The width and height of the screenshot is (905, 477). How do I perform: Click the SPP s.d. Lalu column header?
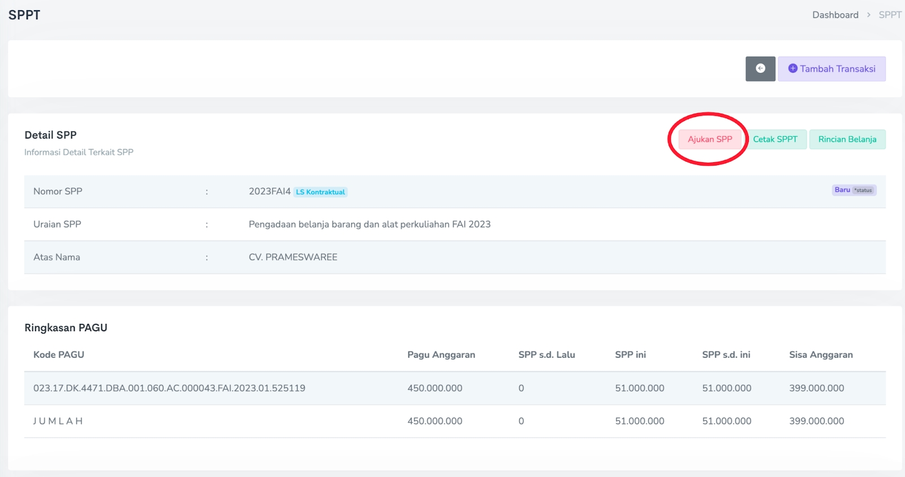tap(546, 355)
